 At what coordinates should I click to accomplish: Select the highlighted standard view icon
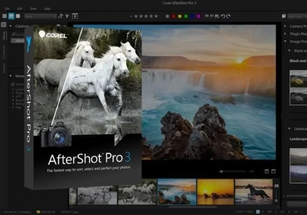tap(11, 16)
